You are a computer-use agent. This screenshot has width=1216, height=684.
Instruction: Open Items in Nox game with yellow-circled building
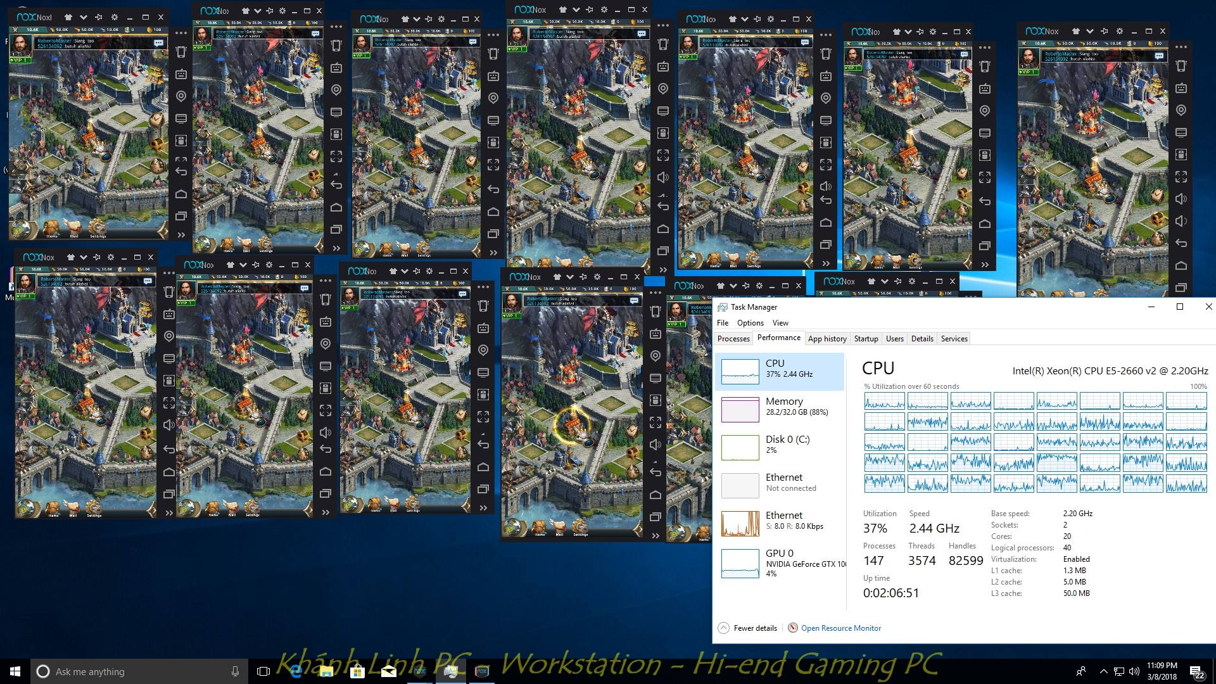click(x=540, y=528)
